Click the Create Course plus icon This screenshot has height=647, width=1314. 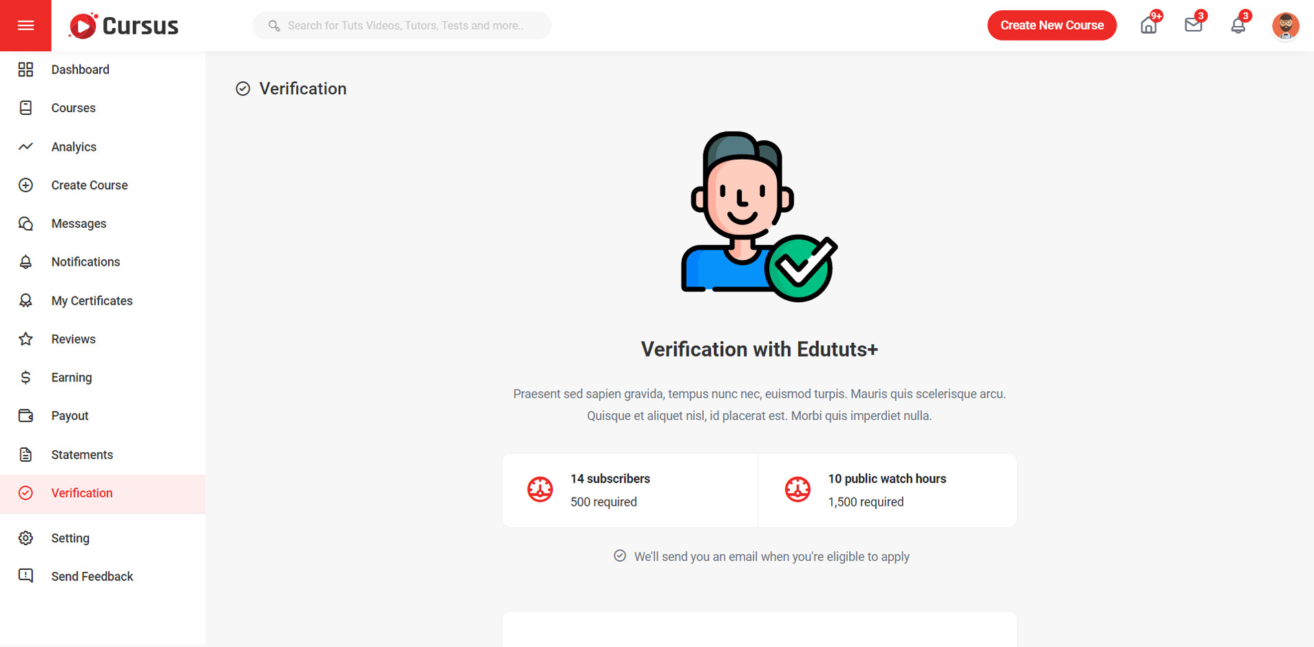coord(25,185)
